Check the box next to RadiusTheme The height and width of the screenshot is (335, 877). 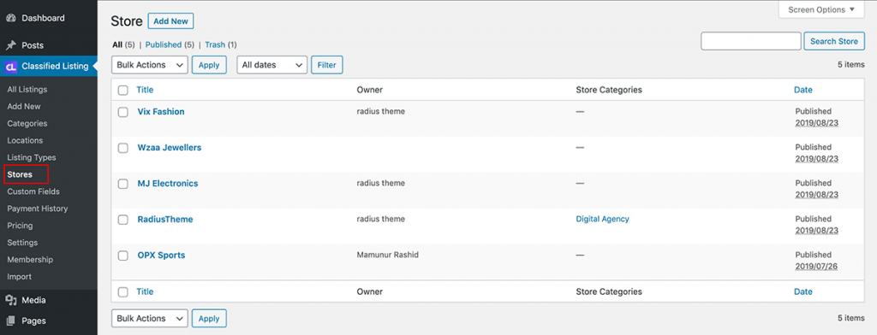click(x=123, y=220)
